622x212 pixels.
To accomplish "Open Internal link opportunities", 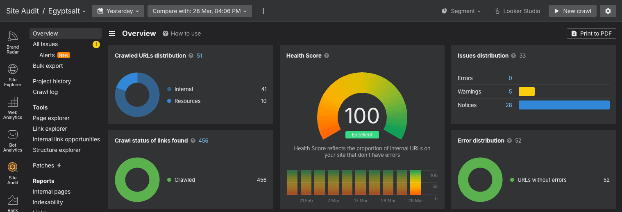I will [x=66, y=139].
